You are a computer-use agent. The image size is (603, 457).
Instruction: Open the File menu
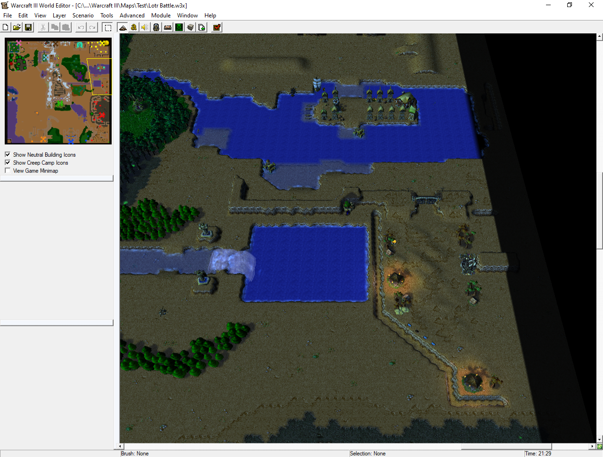(x=8, y=16)
